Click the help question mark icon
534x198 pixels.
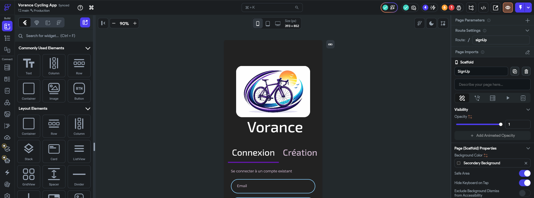click(x=80, y=8)
